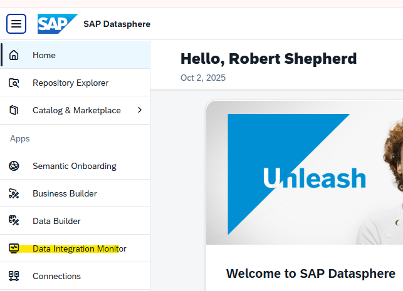
Task: Select the Semantic Onboarding text label
Action: pos(74,166)
